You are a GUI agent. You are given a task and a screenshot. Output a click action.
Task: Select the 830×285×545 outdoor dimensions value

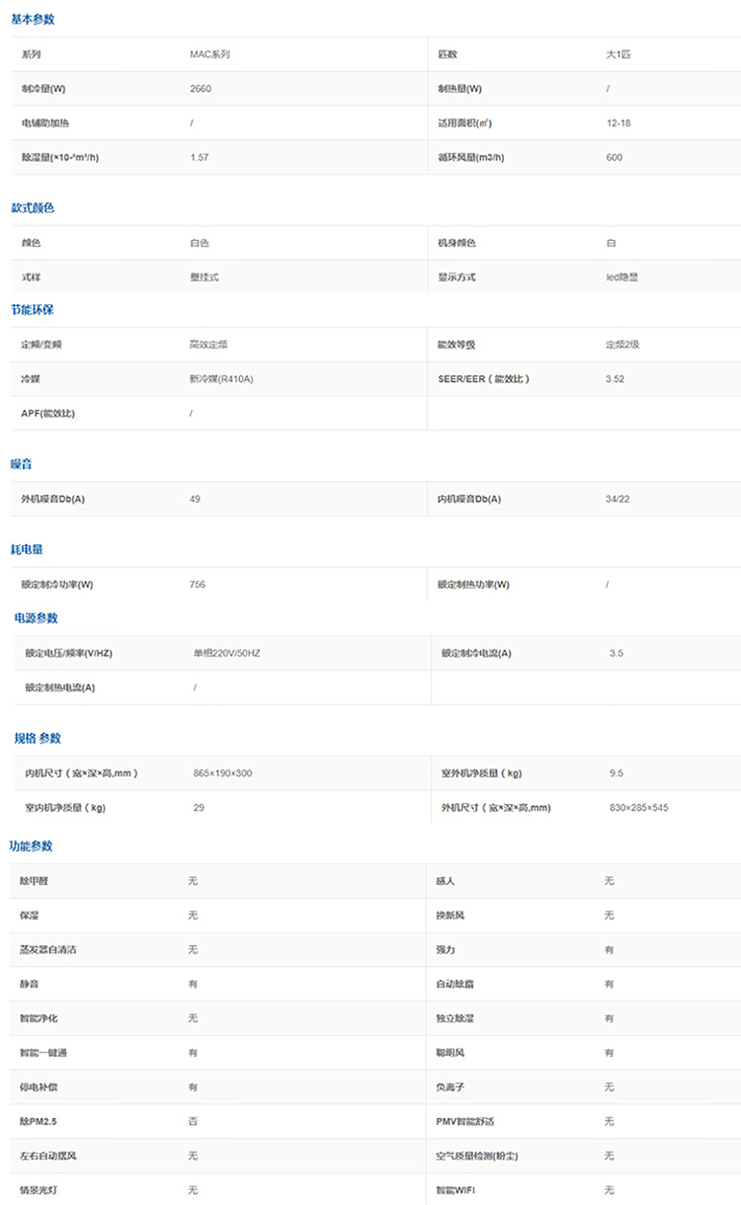point(638,808)
